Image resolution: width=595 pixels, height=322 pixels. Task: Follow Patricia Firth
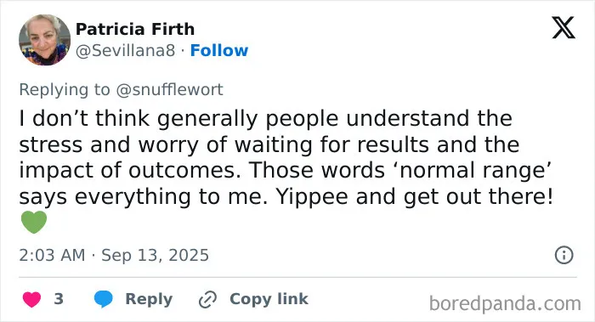219,50
